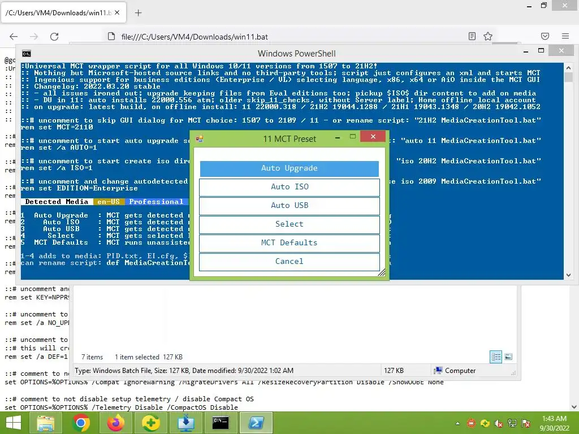Bookmark this page with star icon

point(488,36)
